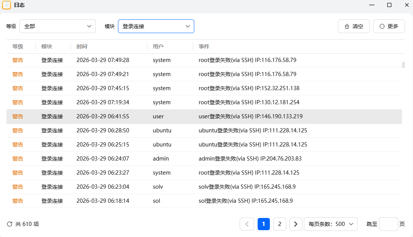The height and width of the screenshot is (237, 413).
Task: Click the 时间 column header
Action: (82, 46)
